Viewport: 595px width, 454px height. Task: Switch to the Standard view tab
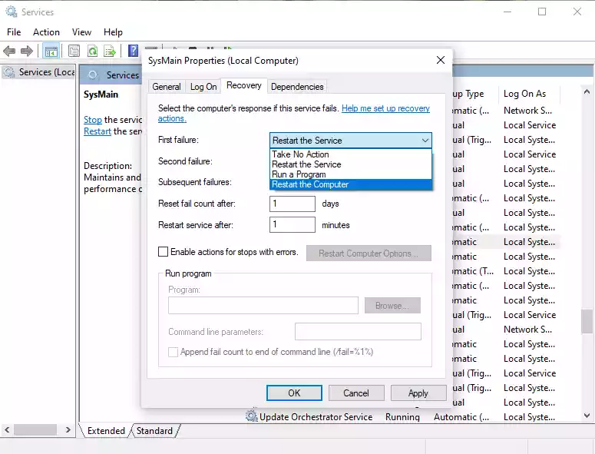pyautogui.click(x=154, y=431)
